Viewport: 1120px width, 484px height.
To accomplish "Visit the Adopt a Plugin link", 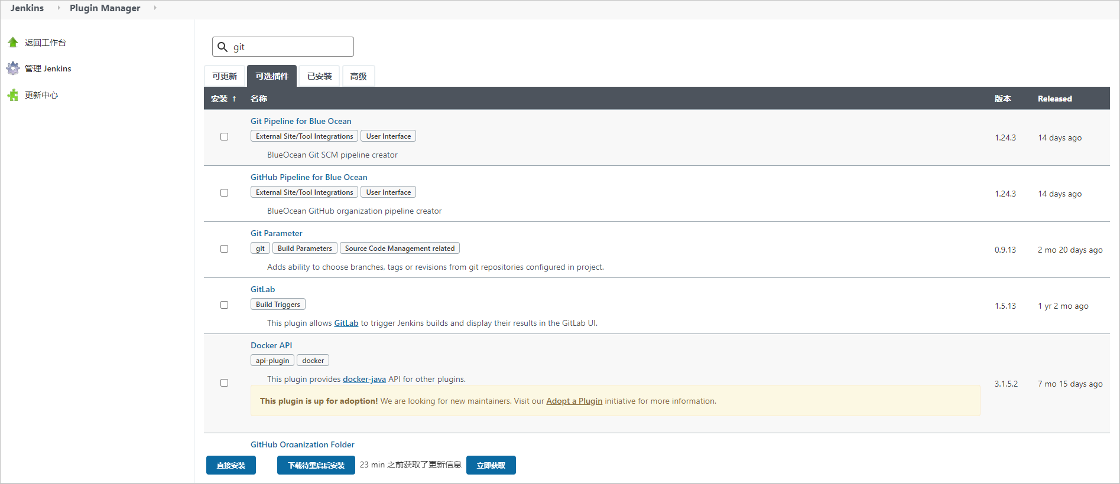I will pyautogui.click(x=574, y=401).
